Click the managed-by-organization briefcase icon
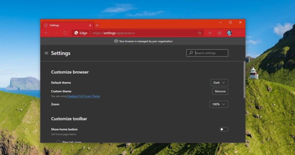Screen dimensions: 295x155 pyautogui.click(x=116, y=41)
